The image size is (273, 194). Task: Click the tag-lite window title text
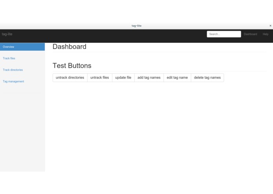click(x=137, y=26)
